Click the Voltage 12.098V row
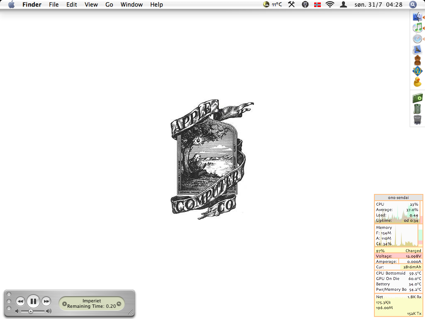The width and height of the screenshot is (425, 319). point(398,256)
